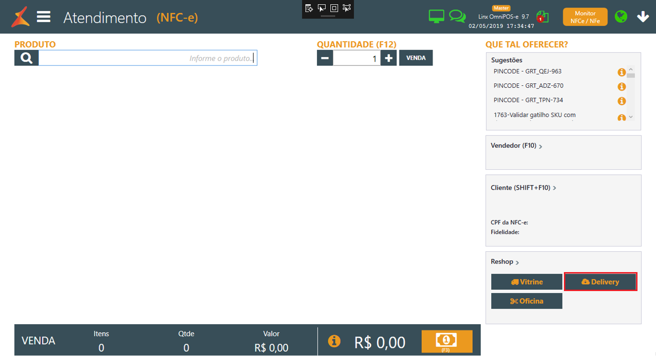Show info for PINCODE - GRT_QEJ-963
Screen dimensions: 656x356
(621, 73)
